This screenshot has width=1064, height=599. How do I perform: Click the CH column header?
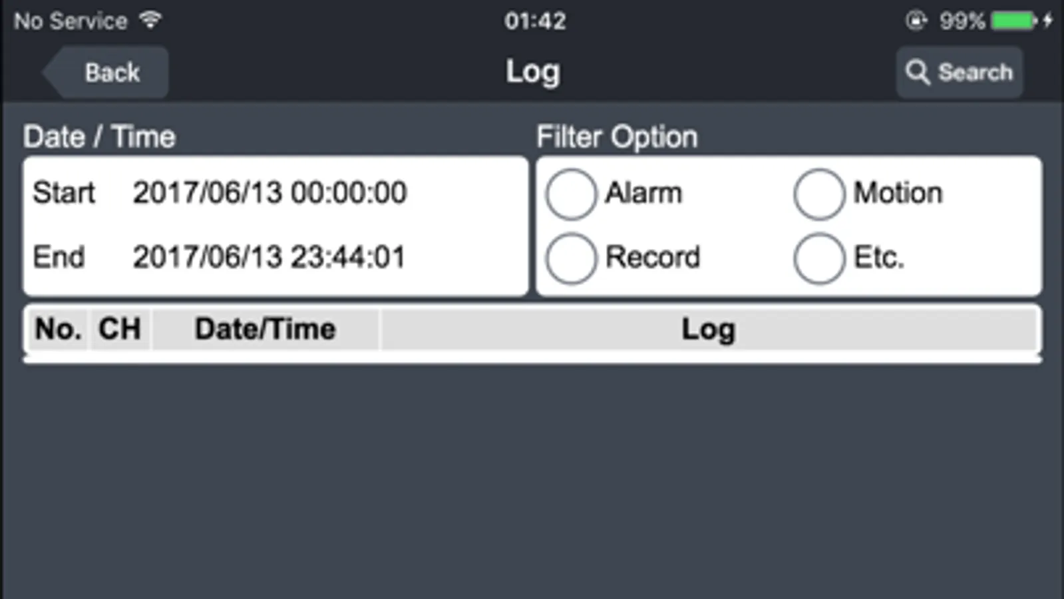119,329
